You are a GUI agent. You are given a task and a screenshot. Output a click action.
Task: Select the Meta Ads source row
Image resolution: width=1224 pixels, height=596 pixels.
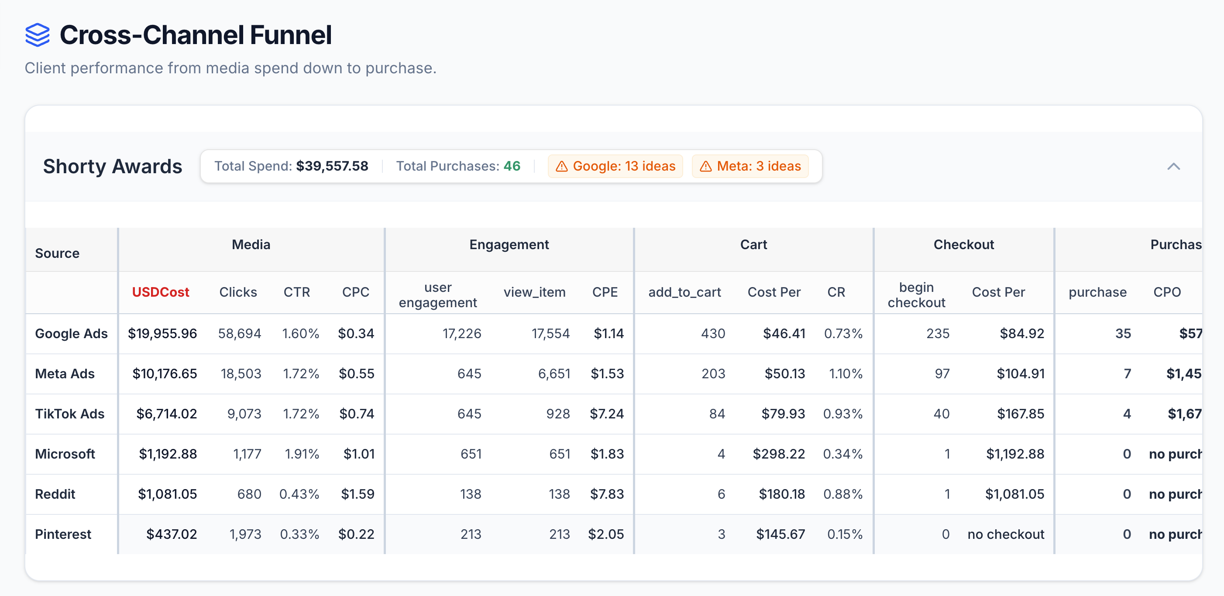[65, 374]
